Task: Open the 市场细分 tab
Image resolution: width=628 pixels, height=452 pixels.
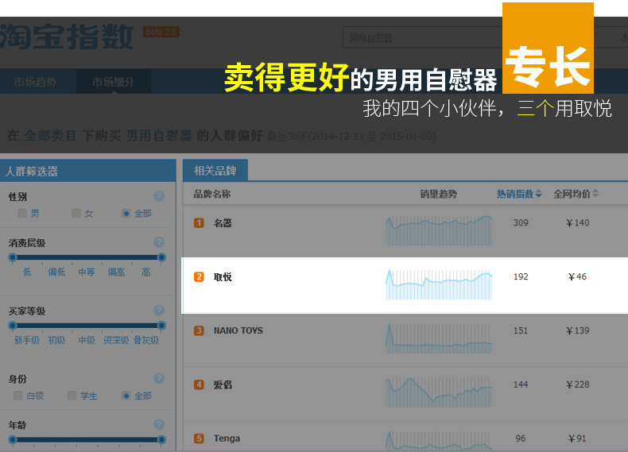Action: (114, 82)
